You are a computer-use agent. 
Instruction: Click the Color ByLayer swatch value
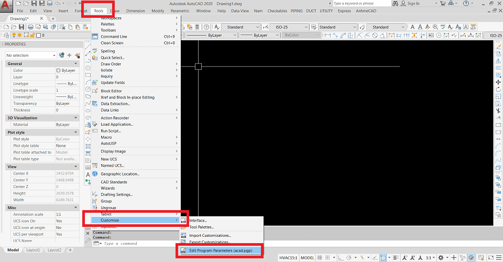coord(67,71)
